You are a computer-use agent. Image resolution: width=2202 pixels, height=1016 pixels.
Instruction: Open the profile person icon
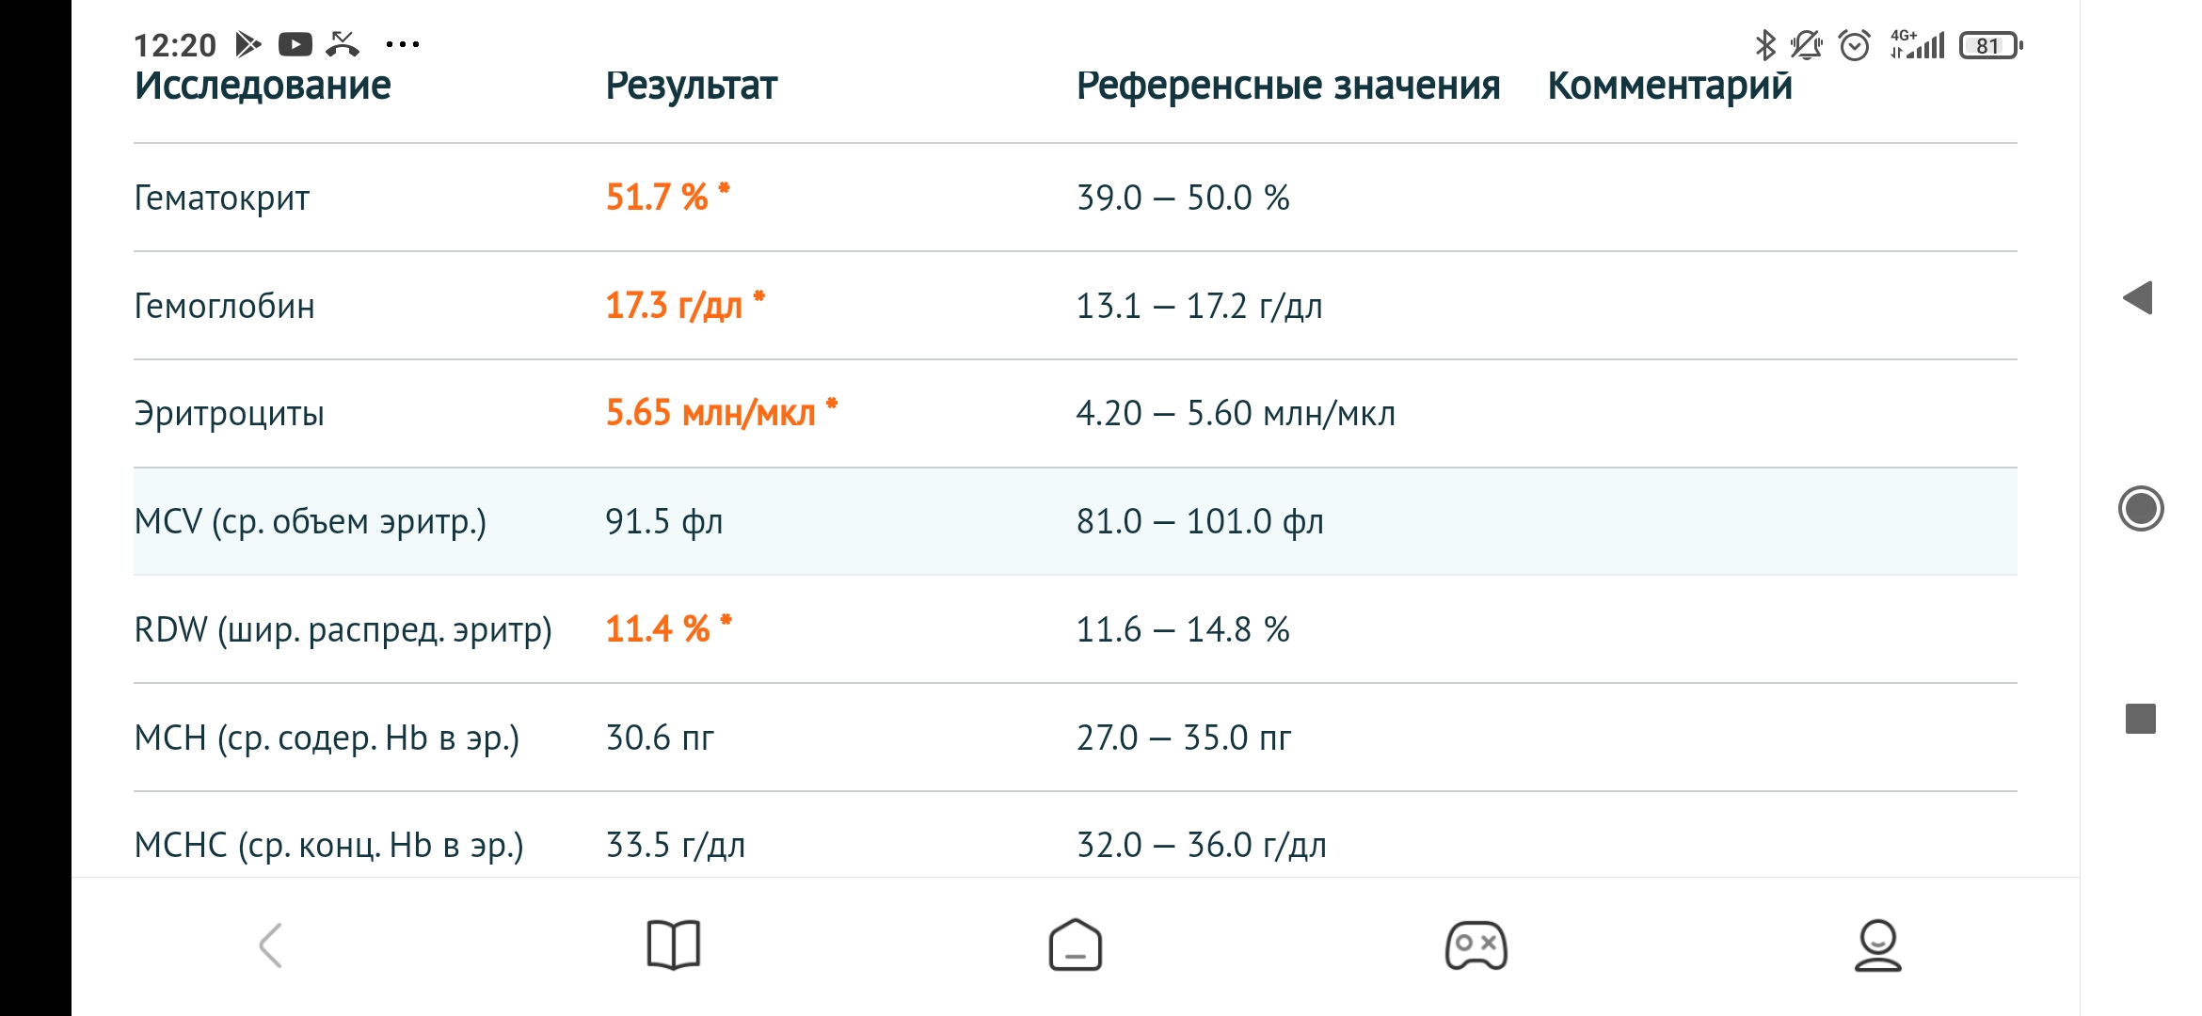coord(1877,945)
